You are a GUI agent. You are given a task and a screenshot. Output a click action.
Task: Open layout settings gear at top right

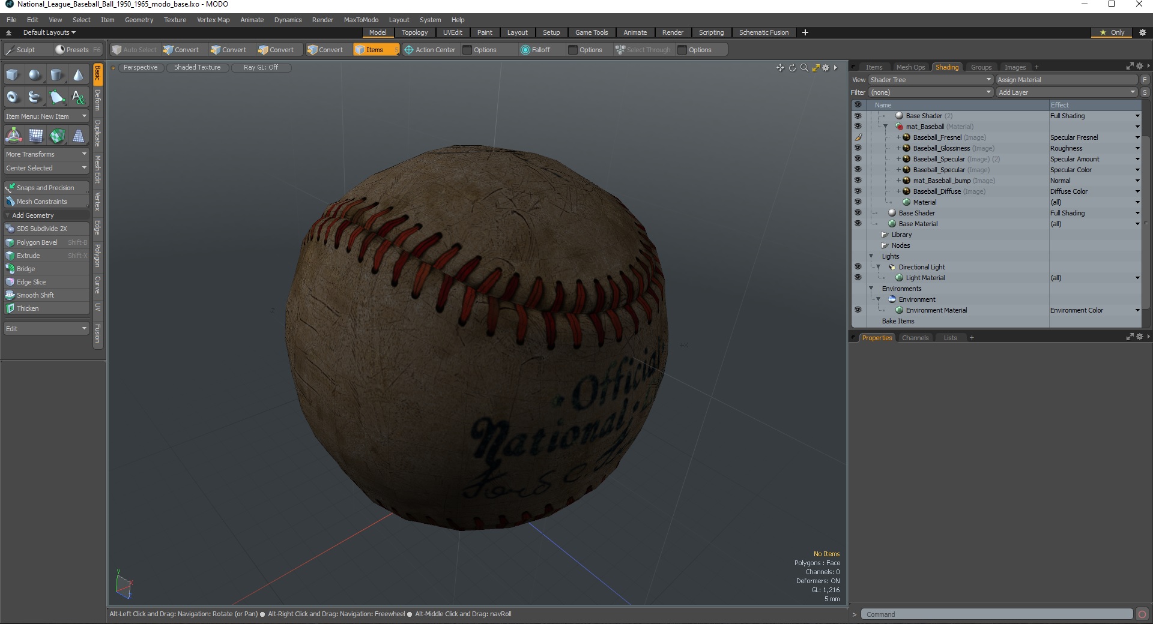1143,32
